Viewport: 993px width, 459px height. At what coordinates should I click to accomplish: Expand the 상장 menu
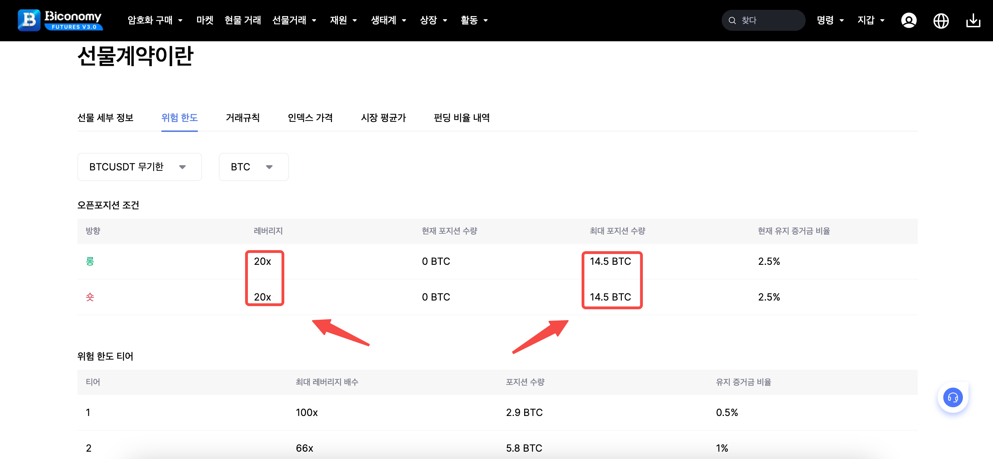pyautogui.click(x=434, y=20)
